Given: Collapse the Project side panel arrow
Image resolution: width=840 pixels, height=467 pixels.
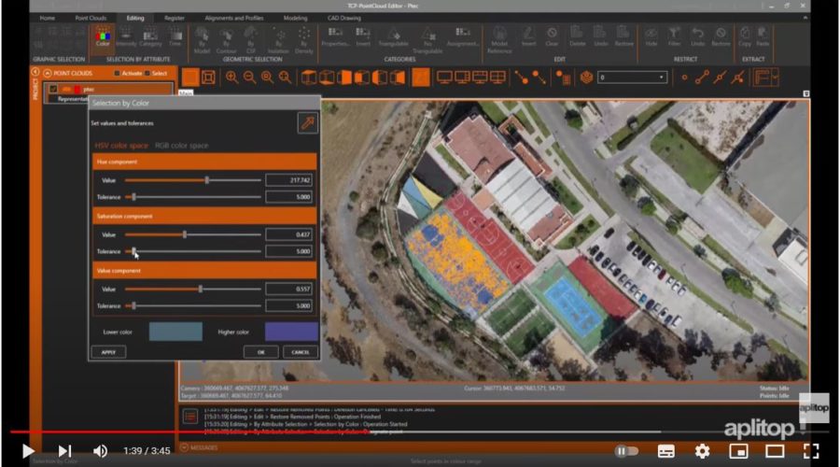Looking at the screenshot, I should tap(35, 72).
